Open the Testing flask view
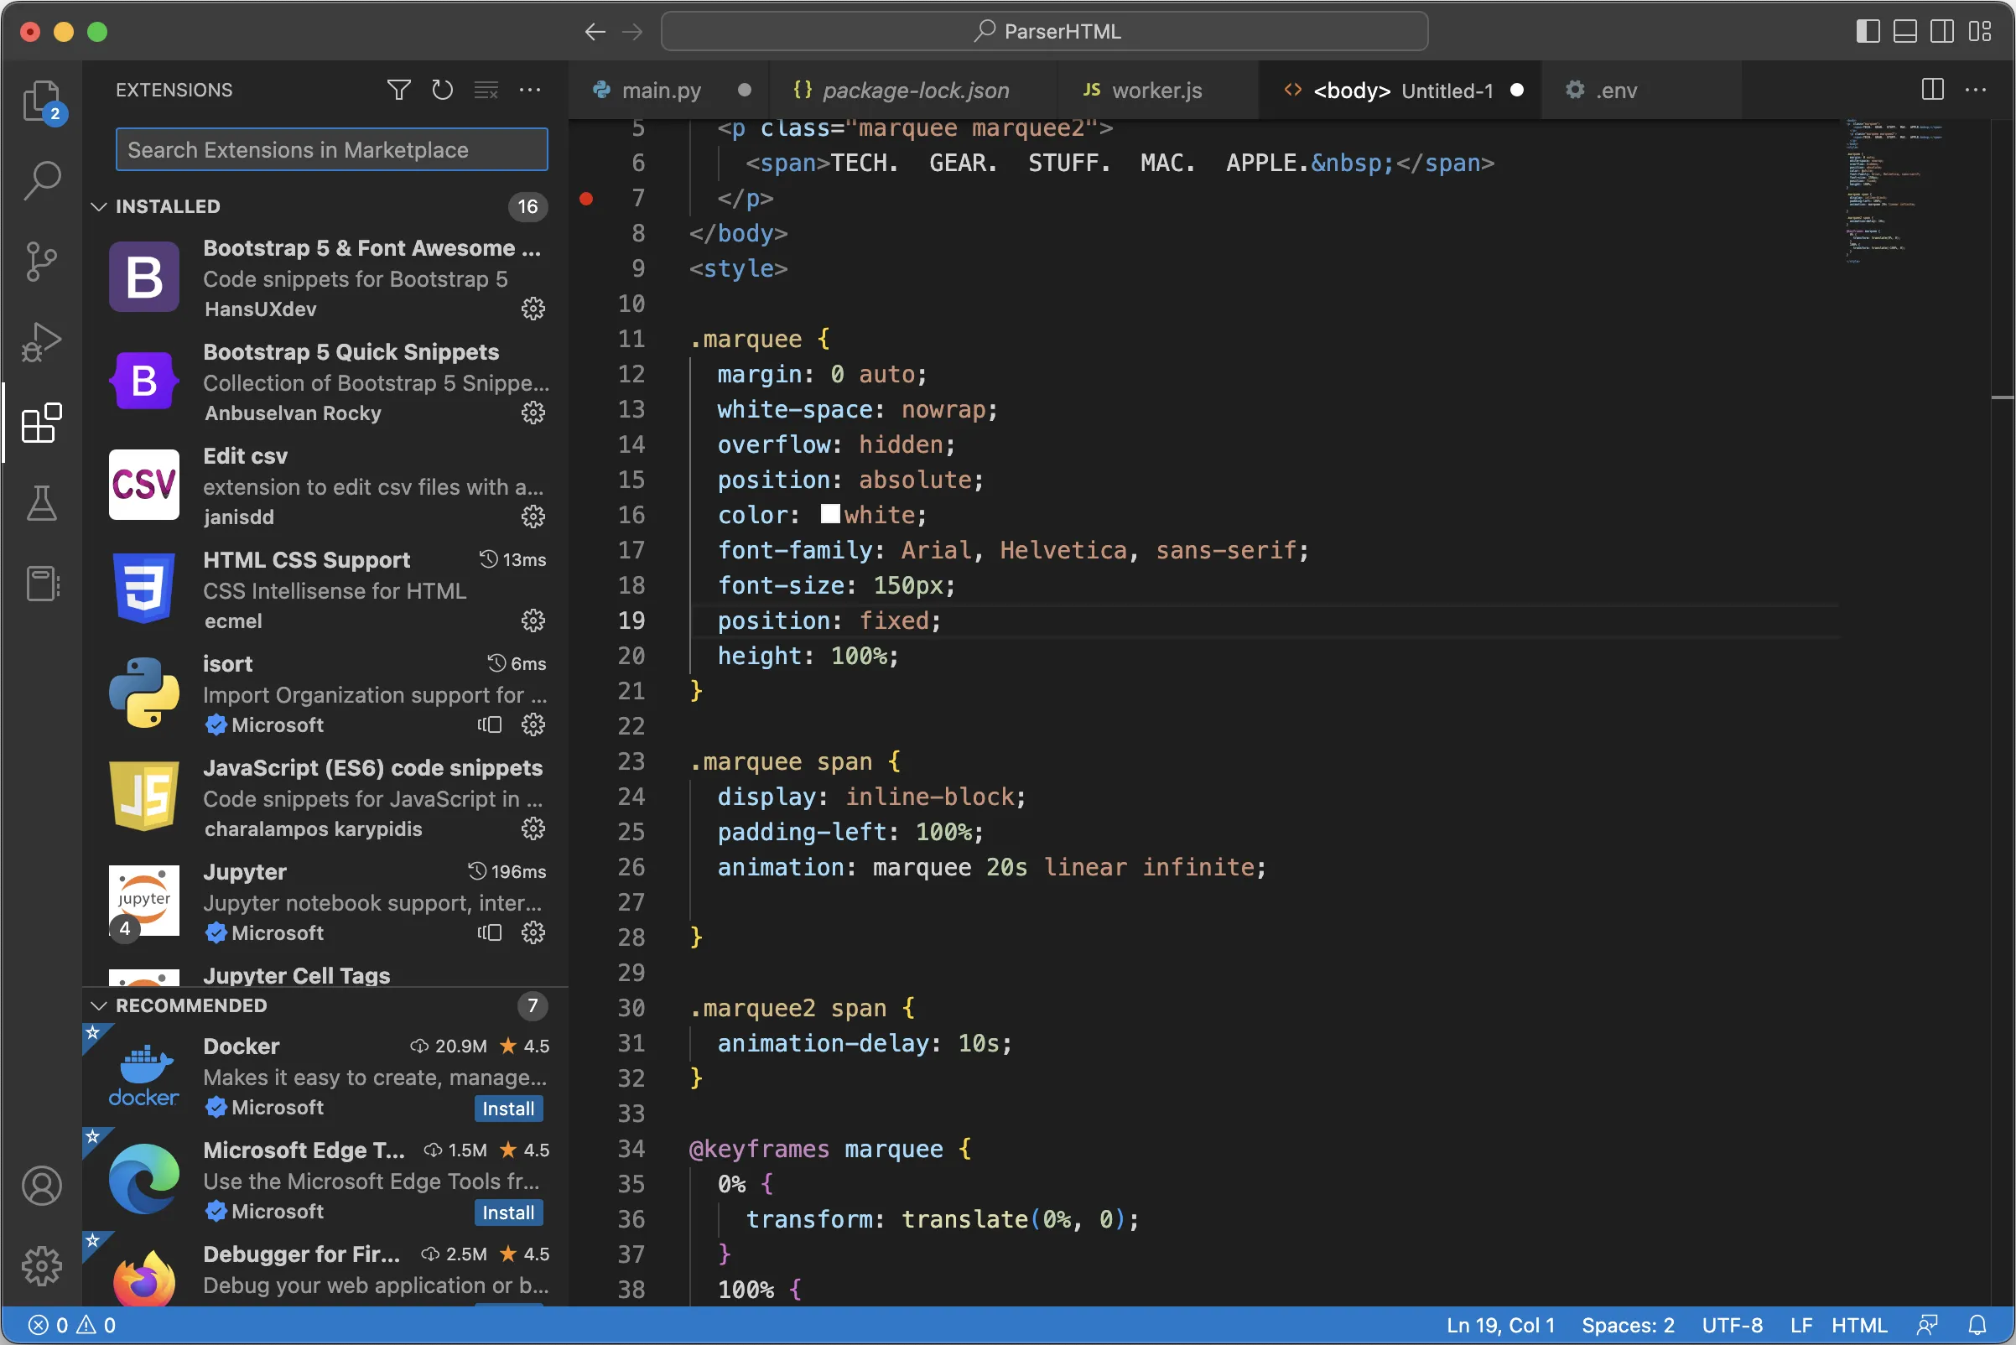Viewport: 2016px width, 1345px height. coord(41,503)
